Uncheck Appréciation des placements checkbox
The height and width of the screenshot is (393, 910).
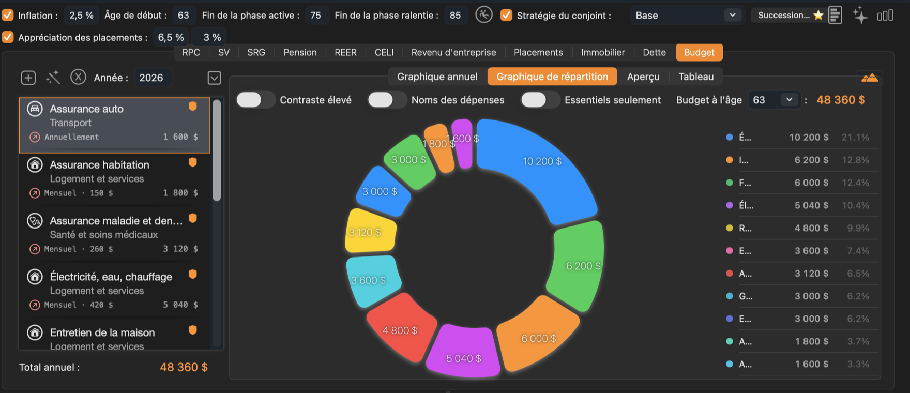click(8, 37)
